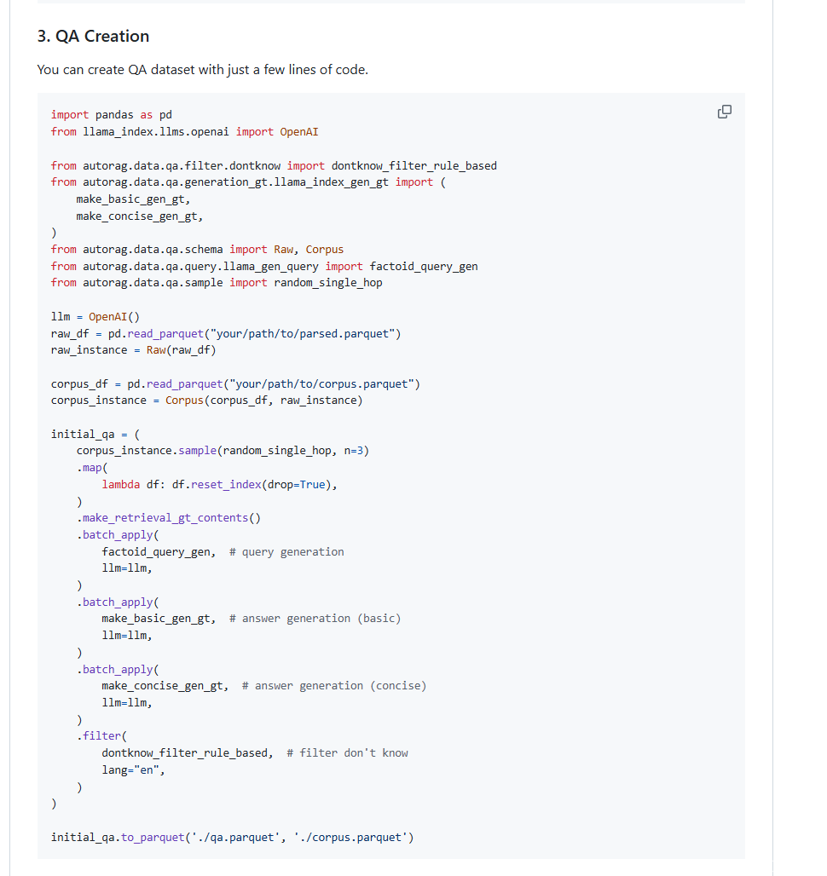
Task: Click the "# answer generation (concise)" comment
Action: click(334, 686)
